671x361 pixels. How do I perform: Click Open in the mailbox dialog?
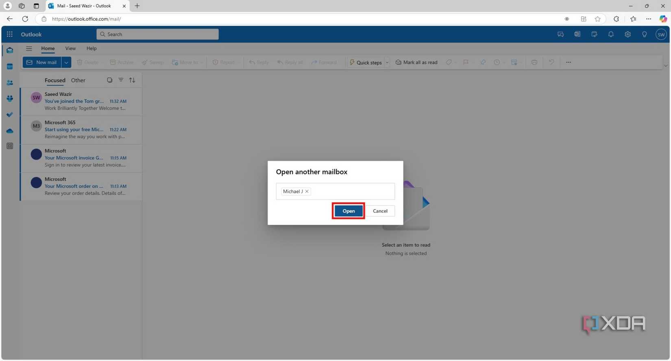pyautogui.click(x=349, y=211)
